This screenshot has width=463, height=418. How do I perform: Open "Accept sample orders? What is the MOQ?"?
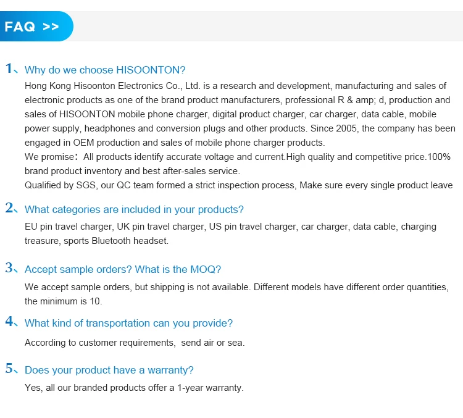[x=123, y=269]
